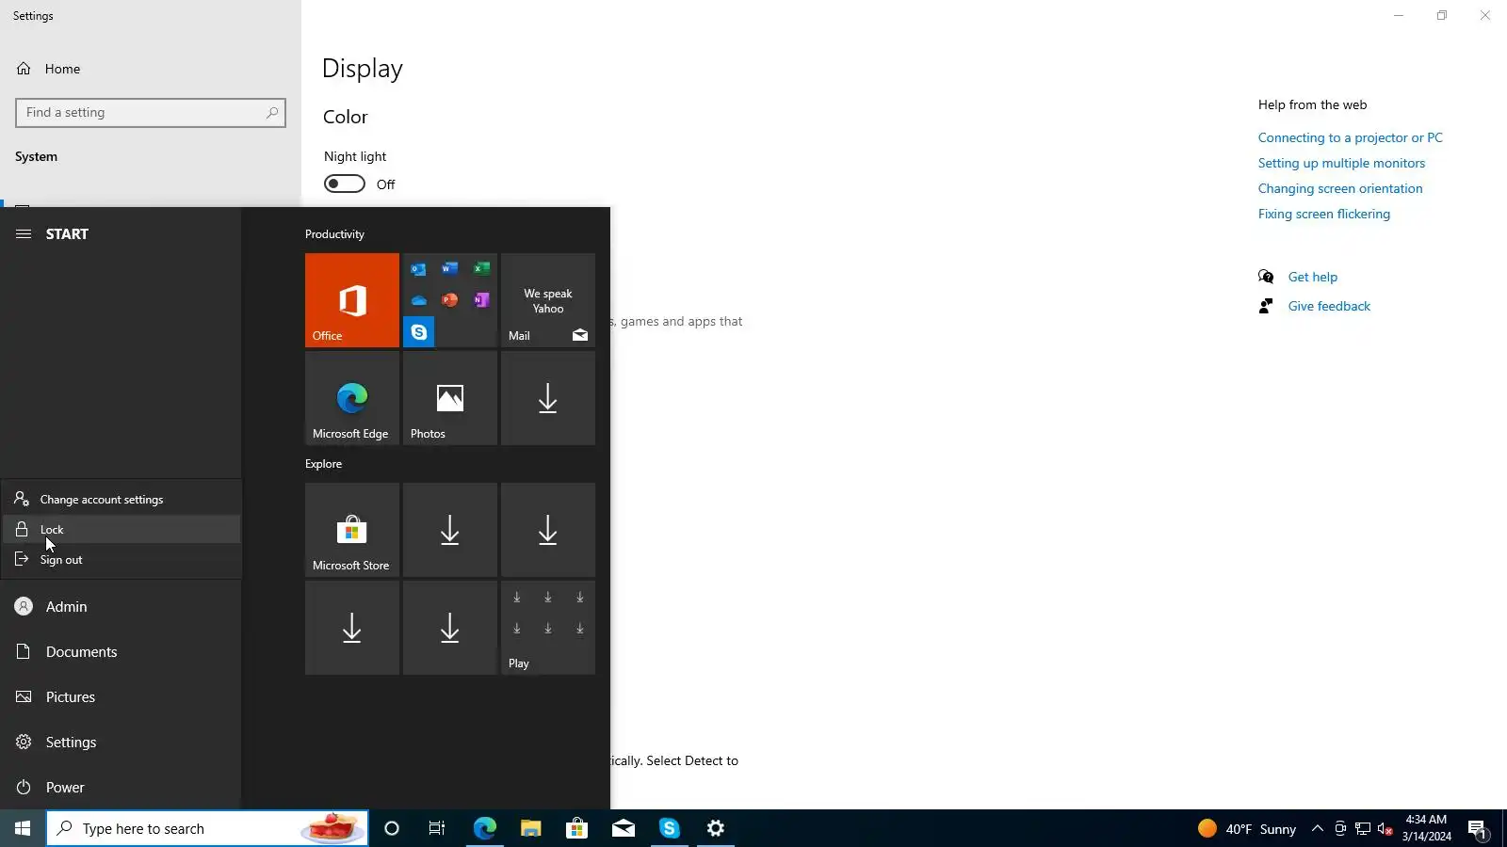This screenshot has width=1507, height=847.
Task: Click the Admin user account entry
Action: pyautogui.click(x=121, y=607)
